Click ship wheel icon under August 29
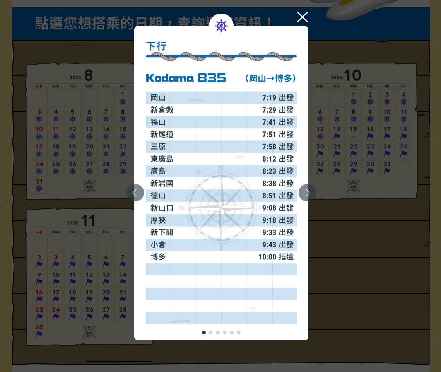The width and height of the screenshot is (441, 372). 123,171
